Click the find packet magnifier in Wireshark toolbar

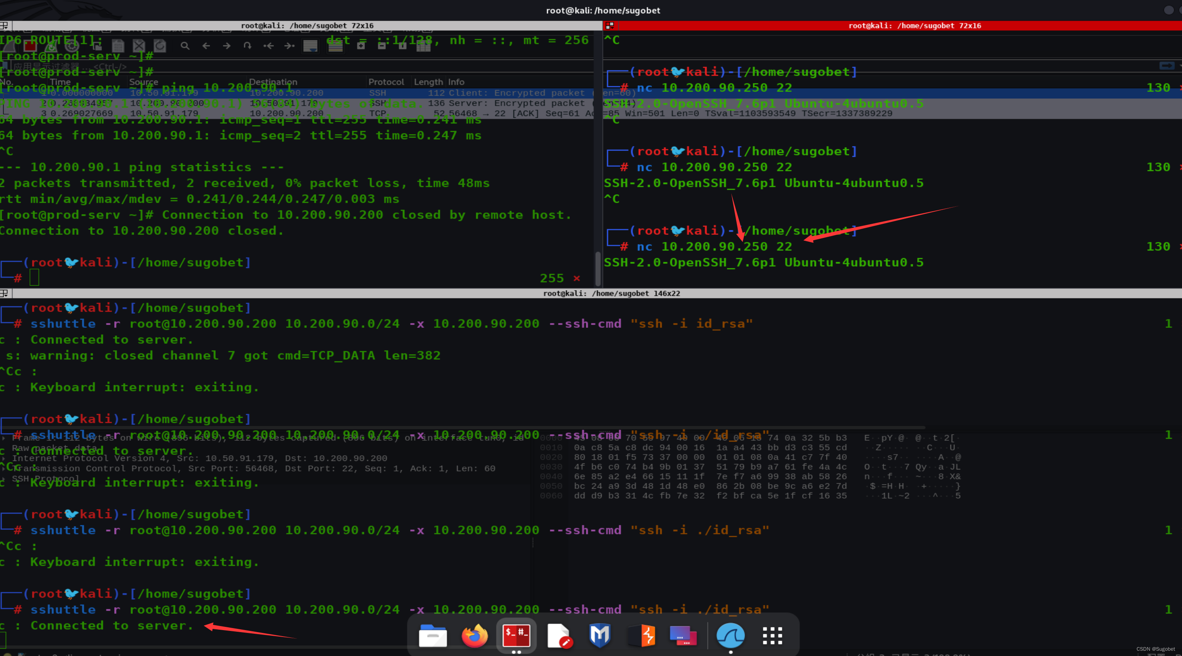click(185, 46)
